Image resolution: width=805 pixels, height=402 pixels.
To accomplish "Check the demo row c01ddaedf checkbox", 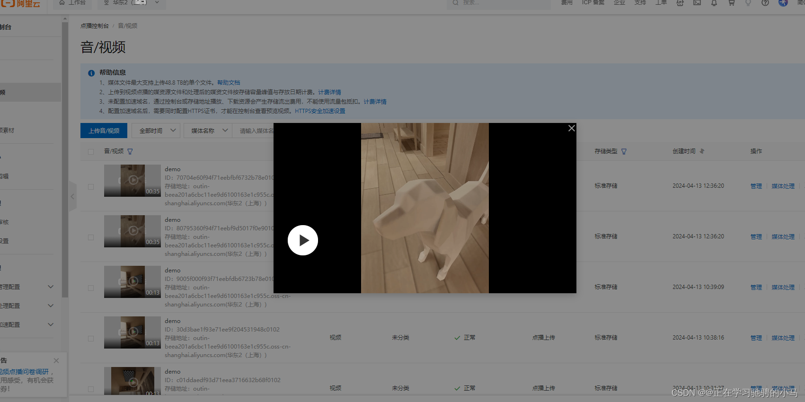I will (x=91, y=389).
